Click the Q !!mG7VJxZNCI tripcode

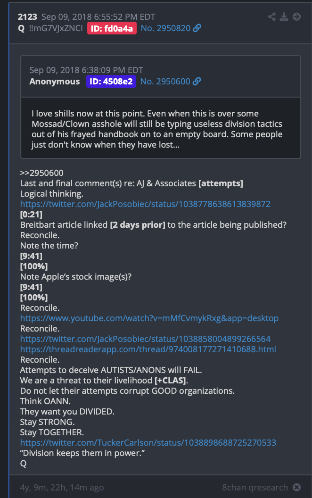coord(50,28)
